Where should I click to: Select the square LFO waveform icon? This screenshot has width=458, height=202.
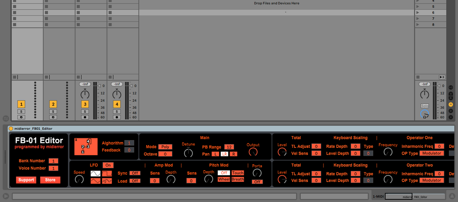pos(107,174)
